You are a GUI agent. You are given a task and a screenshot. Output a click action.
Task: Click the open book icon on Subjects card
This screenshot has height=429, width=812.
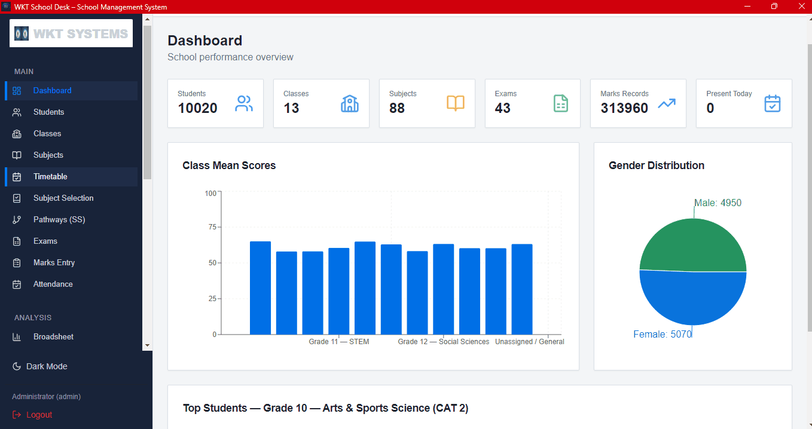click(455, 103)
